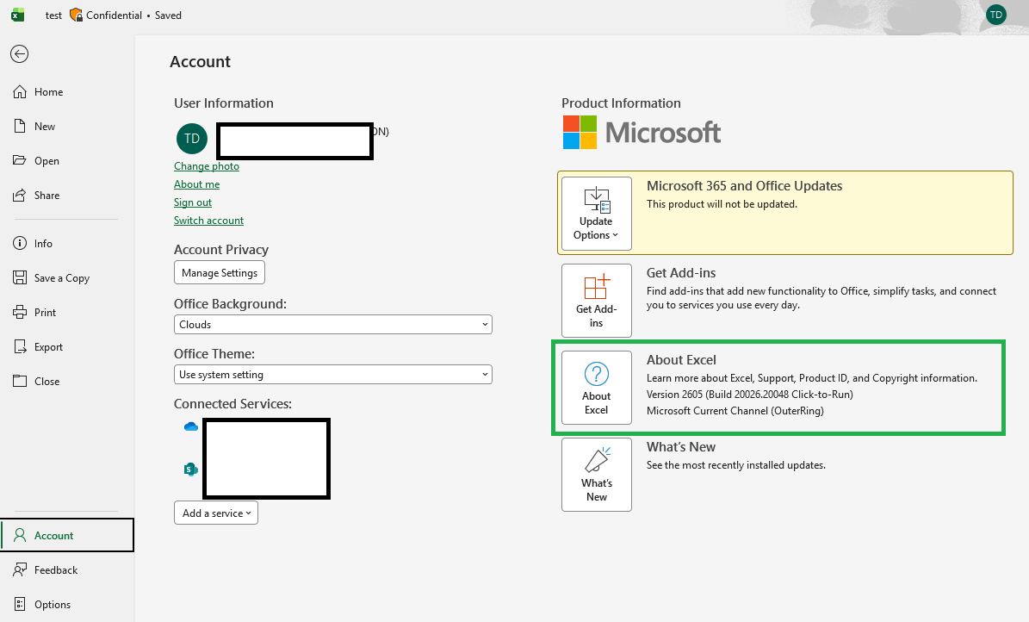Open the Add a service dropdown
This screenshot has height=622, width=1029.
click(216, 513)
